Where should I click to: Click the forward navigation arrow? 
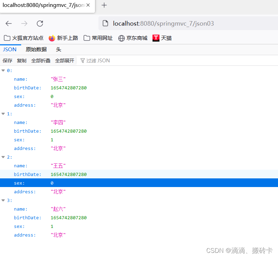pos(24,23)
